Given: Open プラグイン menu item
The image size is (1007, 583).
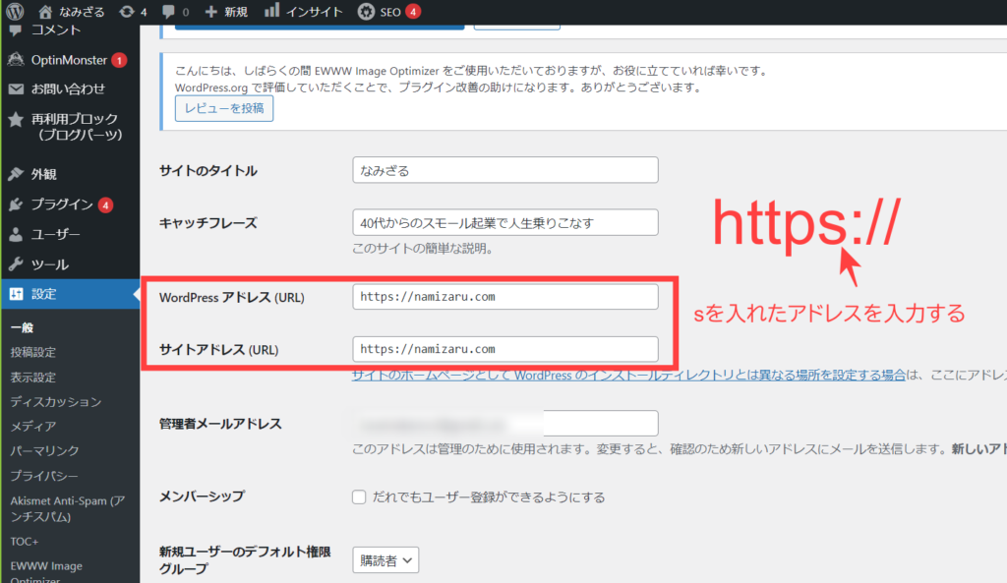Looking at the screenshot, I should pyautogui.click(x=62, y=204).
